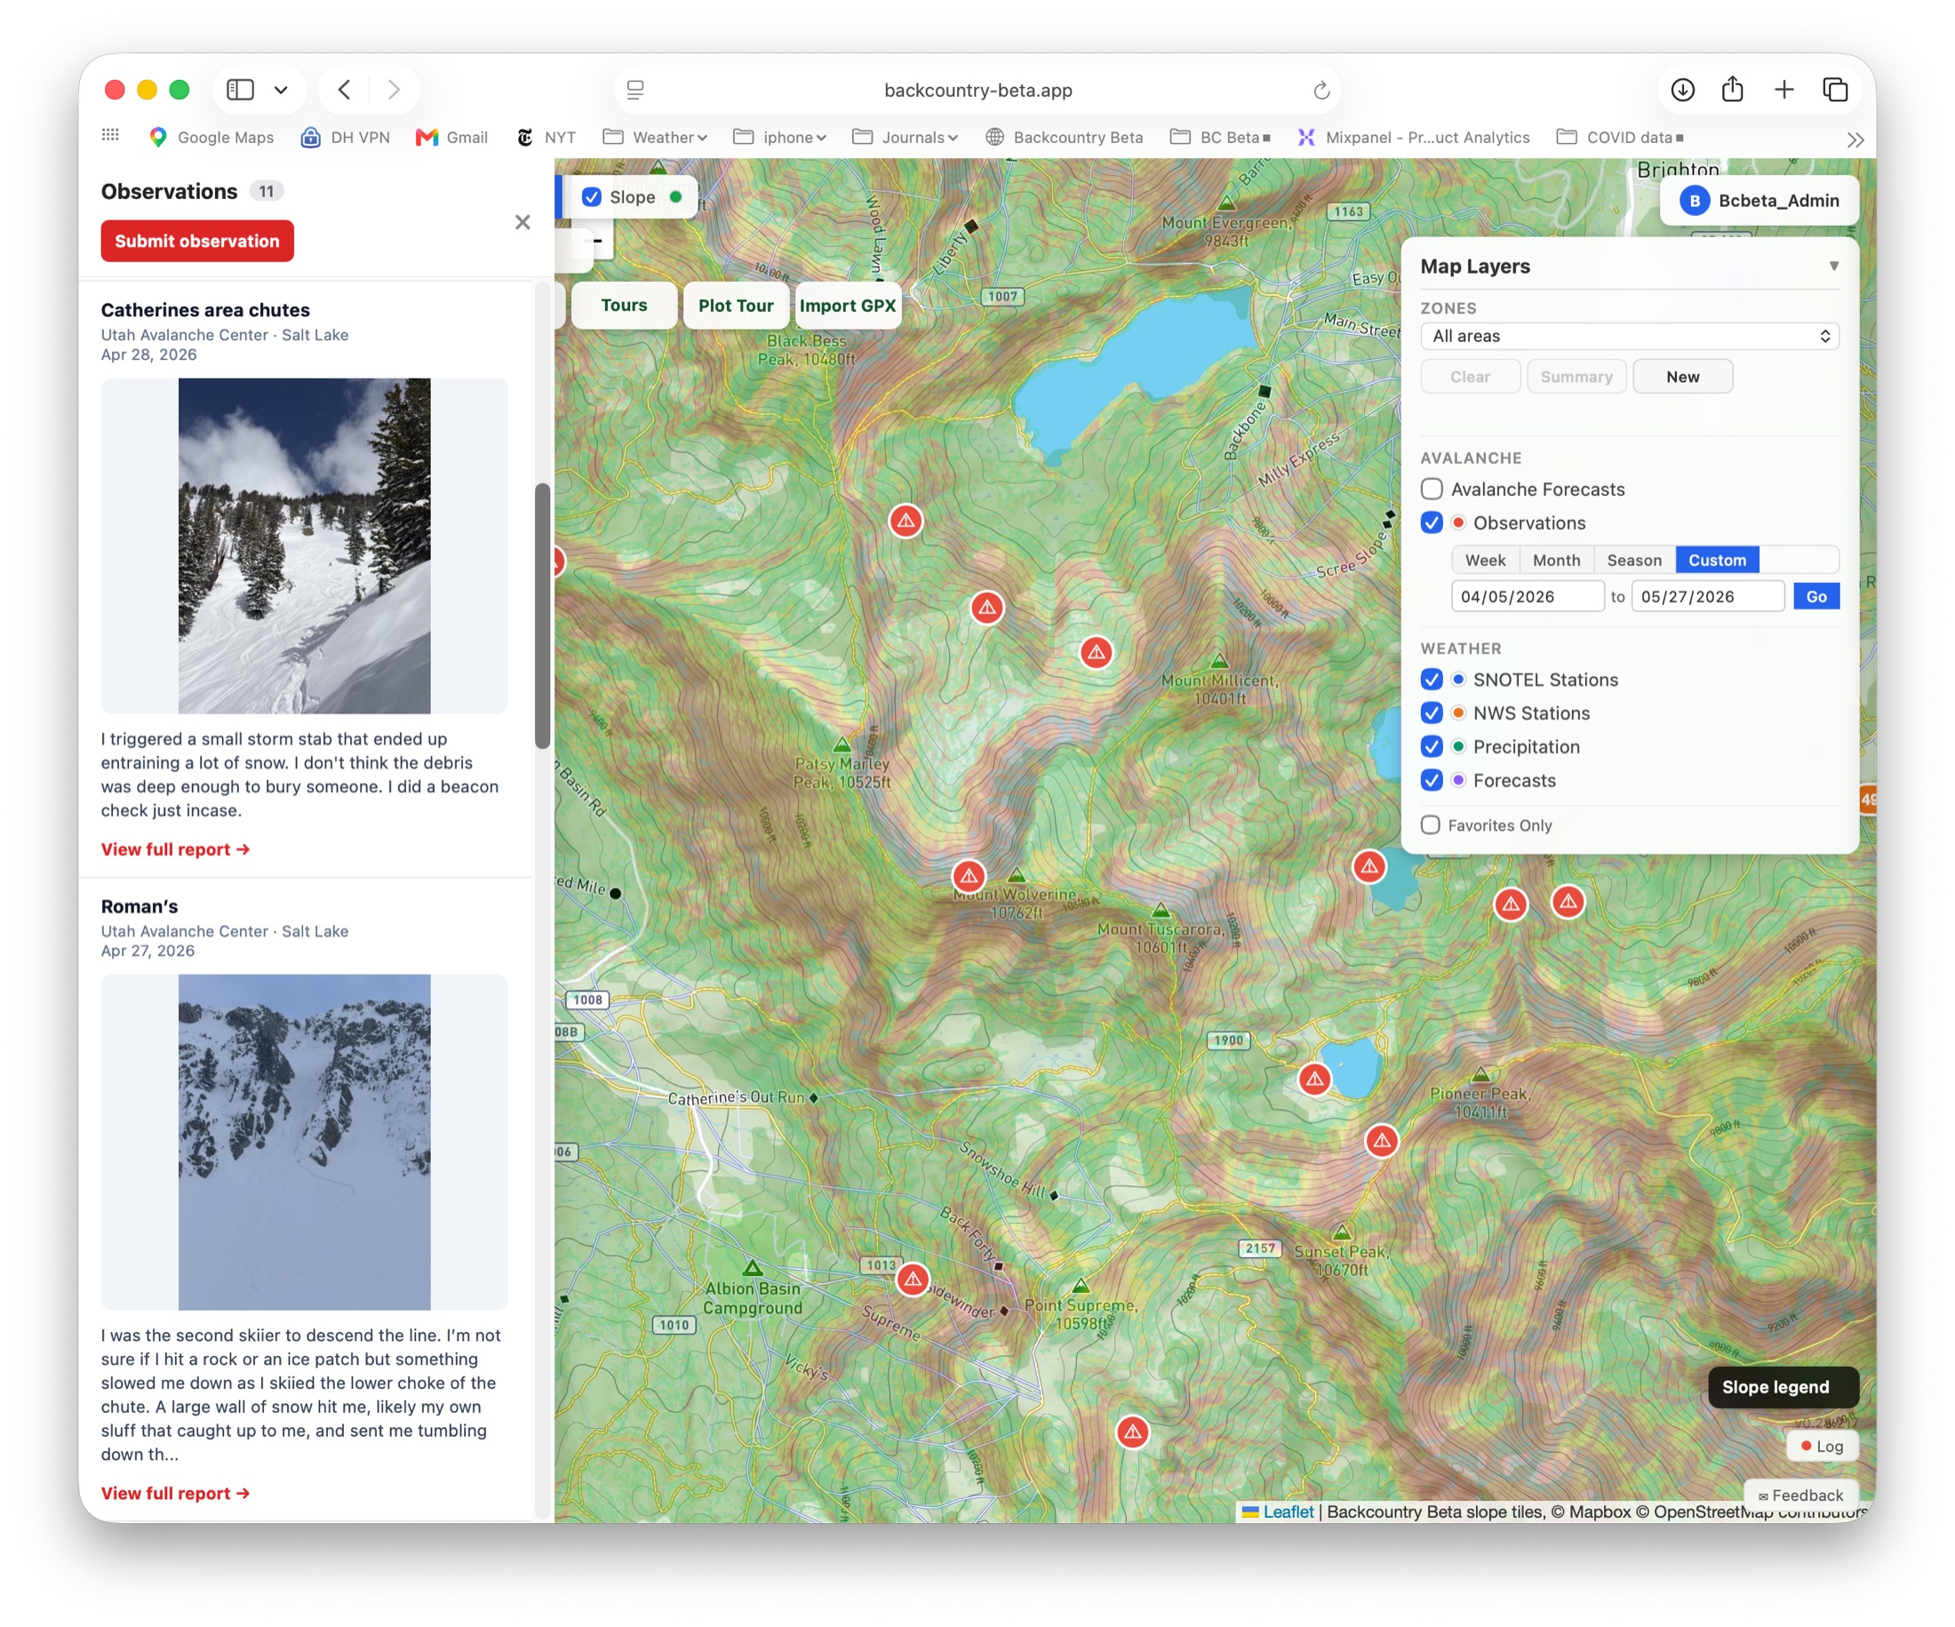Open the DH VPN bookmark
1955x1627 pixels.
(346, 137)
